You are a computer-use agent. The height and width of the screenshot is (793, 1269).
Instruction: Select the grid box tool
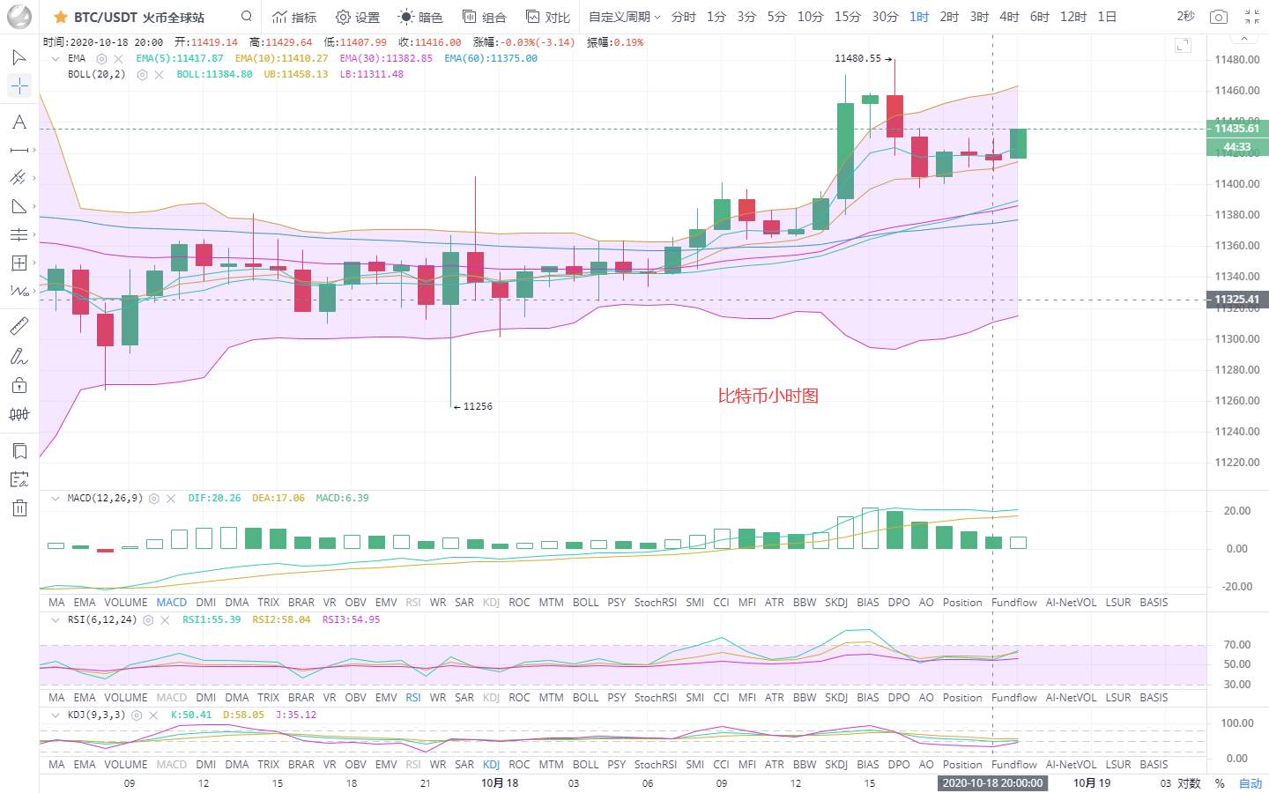pos(19,263)
